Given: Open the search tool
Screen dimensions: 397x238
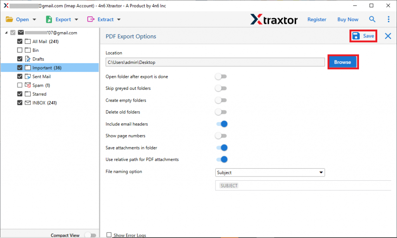Looking at the screenshot, I should pos(372,19).
